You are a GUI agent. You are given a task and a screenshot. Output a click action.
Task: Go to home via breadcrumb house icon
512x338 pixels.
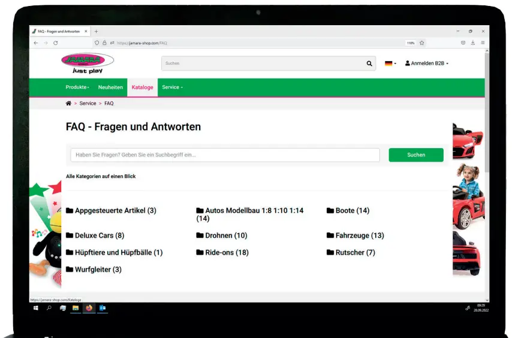click(68, 103)
